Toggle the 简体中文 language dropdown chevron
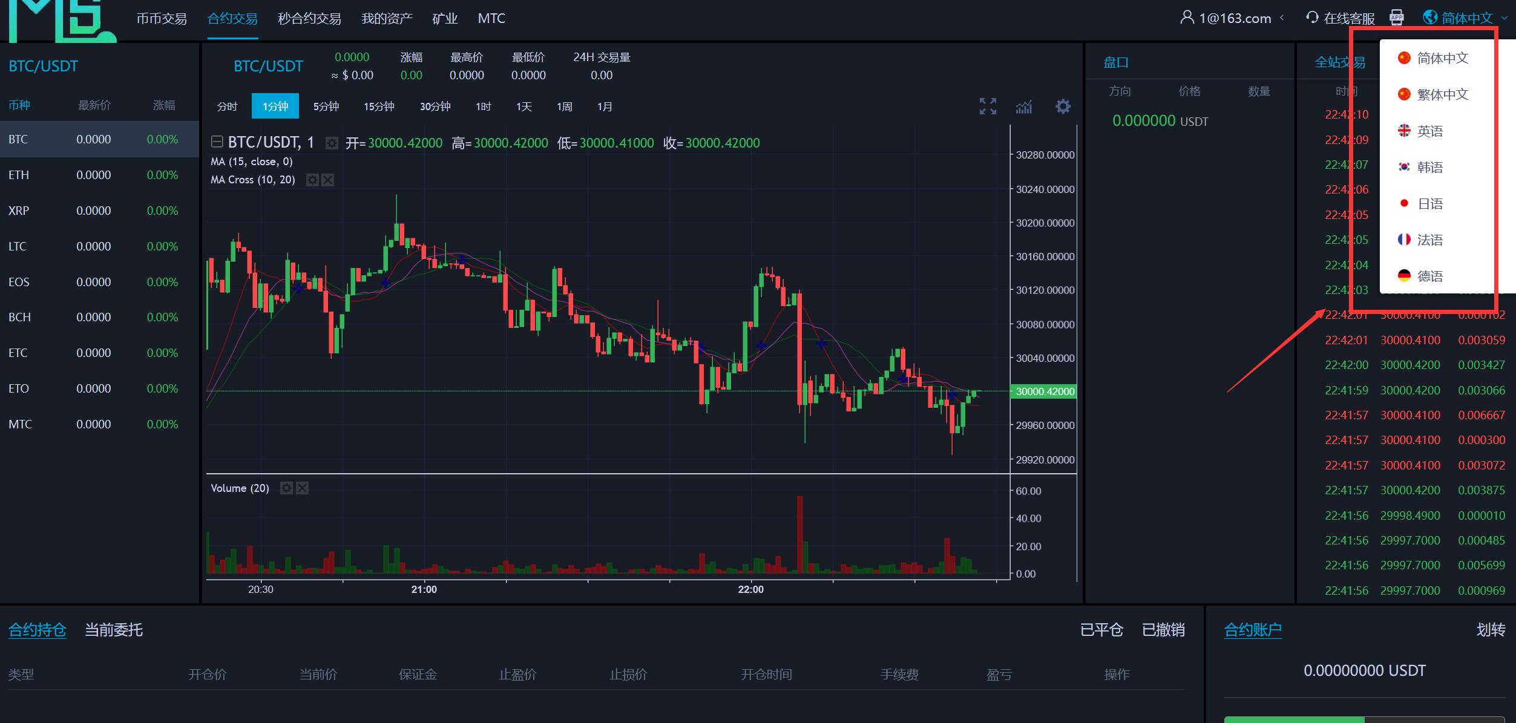Image resolution: width=1516 pixels, height=723 pixels. pos(1505,18)
